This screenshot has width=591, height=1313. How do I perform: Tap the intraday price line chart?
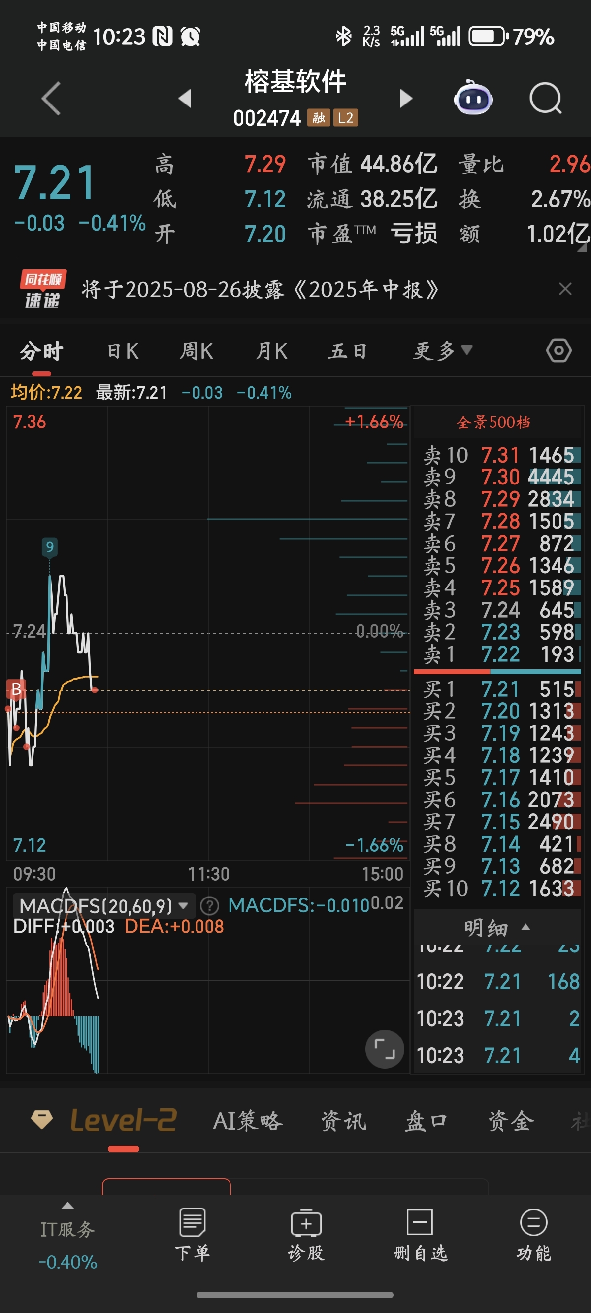(208, 633)
